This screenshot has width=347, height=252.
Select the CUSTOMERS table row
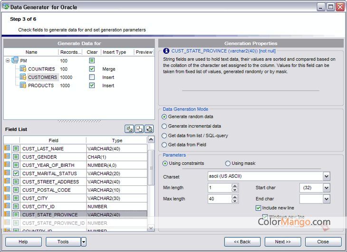[79, 78]
